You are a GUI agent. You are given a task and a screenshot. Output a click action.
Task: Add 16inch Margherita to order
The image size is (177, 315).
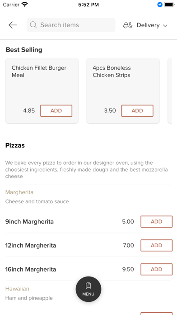pyautogui.click(x=157, y=269)
